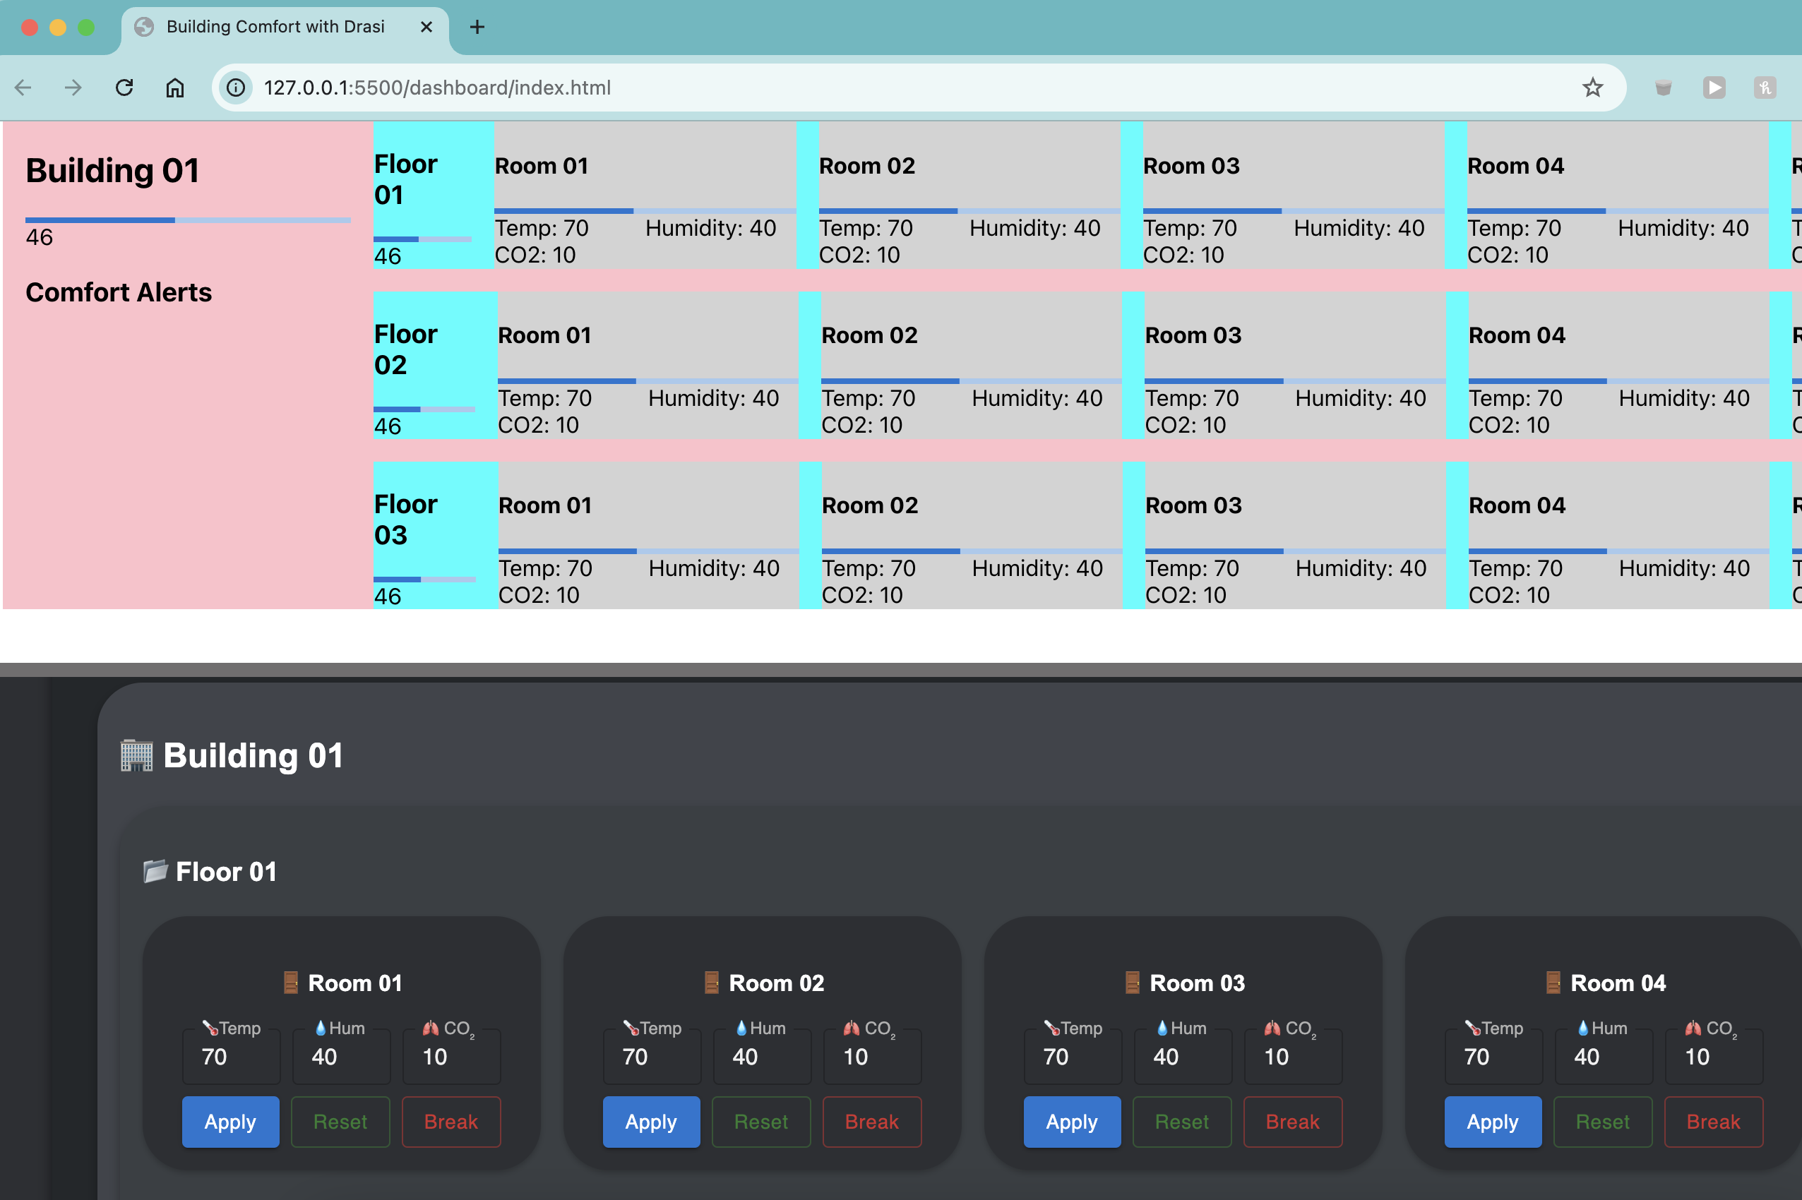Click the door icon next to Room 03
This screenshot has width=1802, height=1200.
click(1132, 983)
